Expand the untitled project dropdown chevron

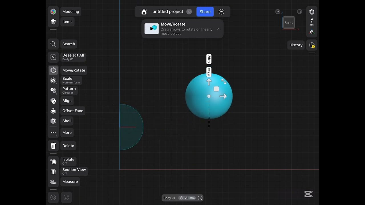[x=189, y=12]
